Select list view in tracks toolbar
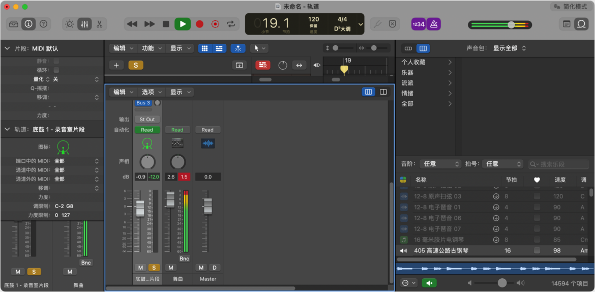 click(219, 48)
